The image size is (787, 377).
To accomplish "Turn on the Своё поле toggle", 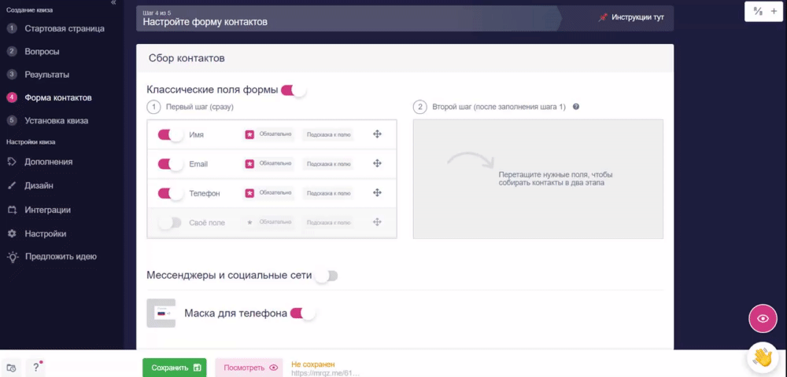I will point(170,223).
